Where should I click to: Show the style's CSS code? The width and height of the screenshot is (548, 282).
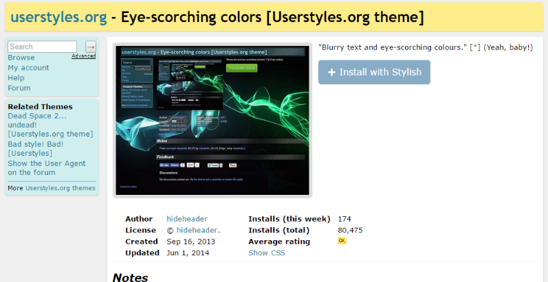pyautogui.click(x=267, y=252)
